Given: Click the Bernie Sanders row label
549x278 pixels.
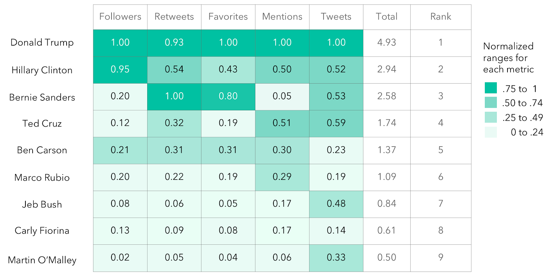Looking at the screenshot, I should 42,97.
